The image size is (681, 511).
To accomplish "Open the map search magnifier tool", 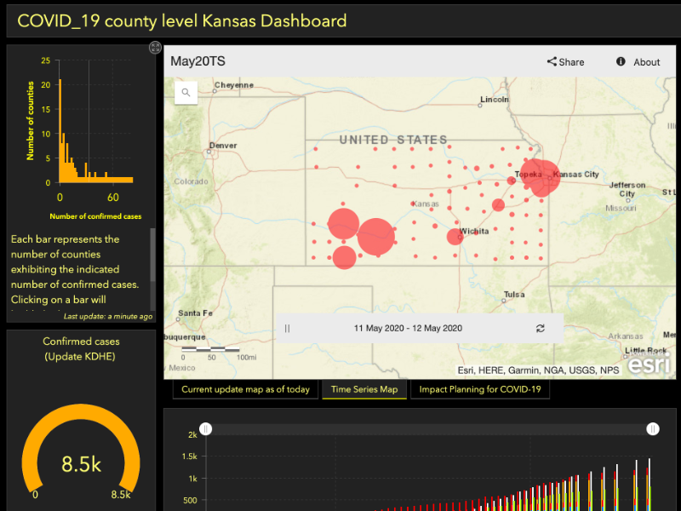I will pyautogui.click(x=186, y=92).
